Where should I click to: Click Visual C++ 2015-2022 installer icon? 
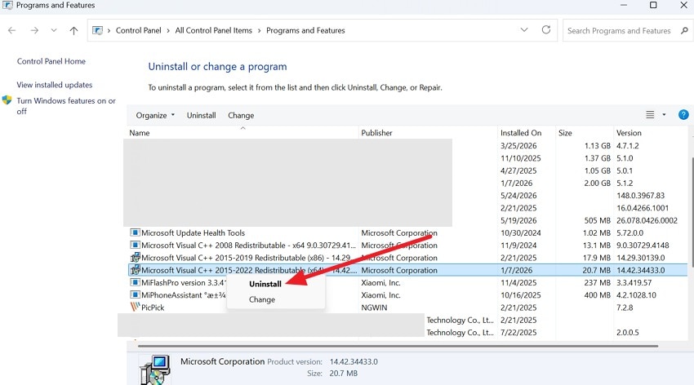pos(135,270)
